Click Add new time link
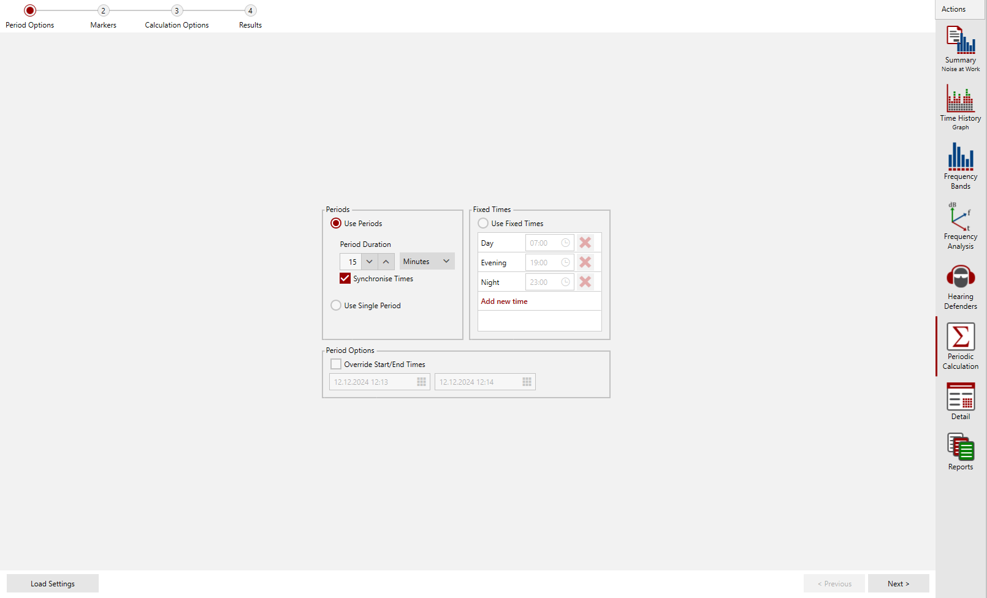 [504, 301]
